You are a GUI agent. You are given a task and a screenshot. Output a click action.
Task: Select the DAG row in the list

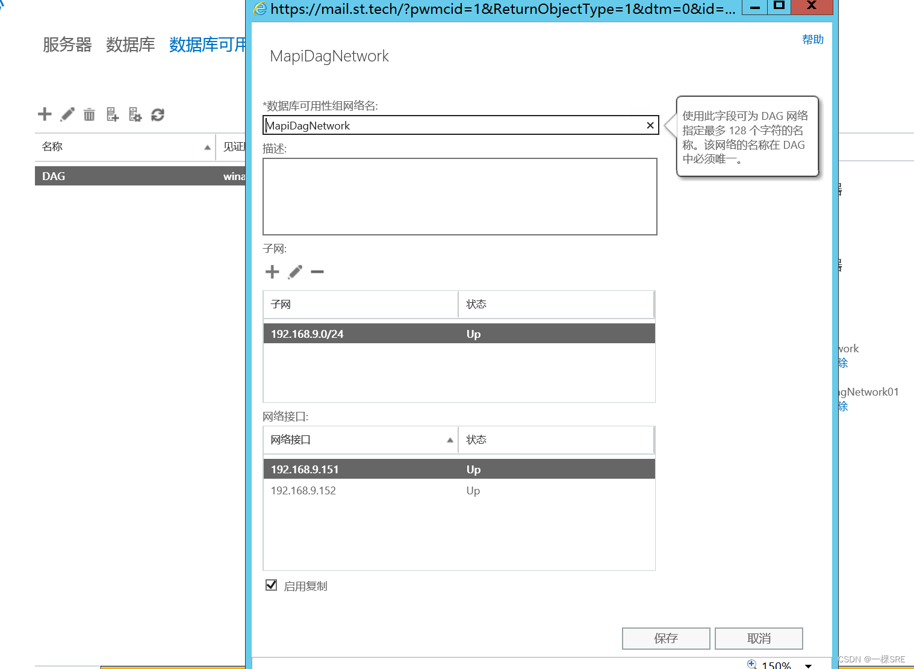[x=140, y=176]
